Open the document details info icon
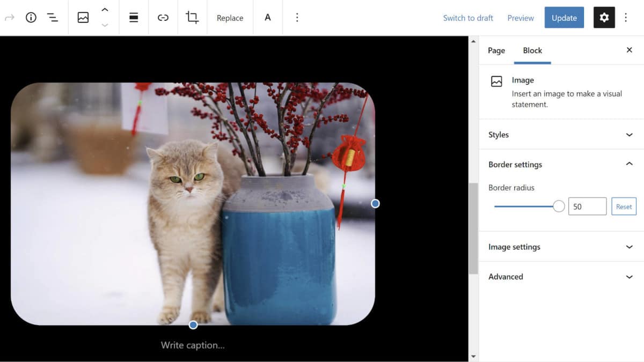Screen dimensions: 644x362 [31, 18]
